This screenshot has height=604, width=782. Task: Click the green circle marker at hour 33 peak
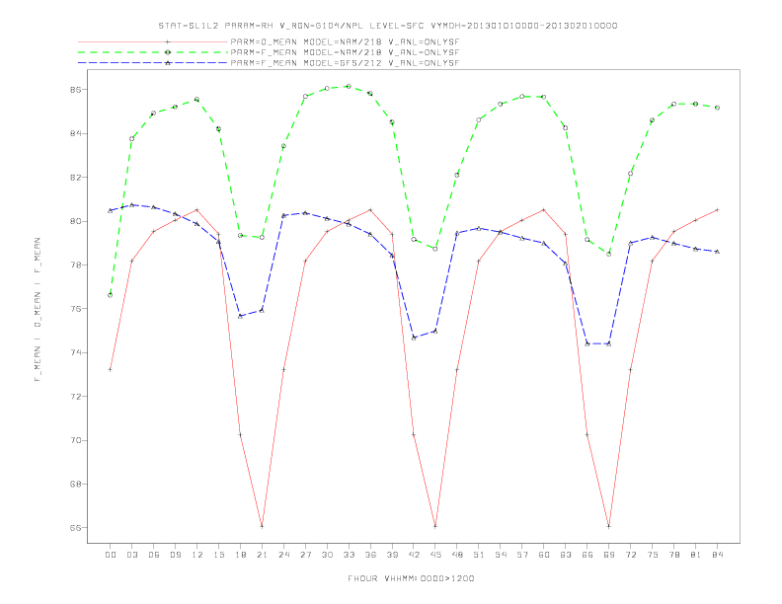pyautogui.click(x=349, y=86)
